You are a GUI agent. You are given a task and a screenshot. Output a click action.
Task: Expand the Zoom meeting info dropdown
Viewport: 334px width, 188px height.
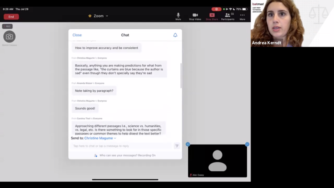pyautogui.click(x=99, y=16)
